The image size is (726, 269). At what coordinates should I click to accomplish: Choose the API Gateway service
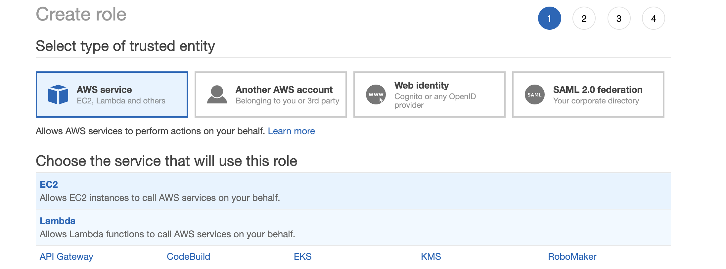click(x=66, y=256)
